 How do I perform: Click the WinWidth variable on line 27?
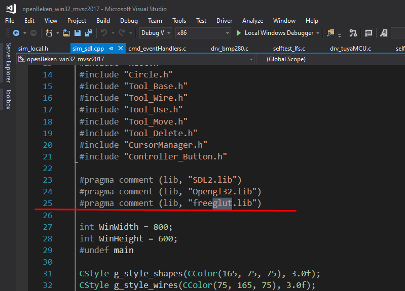click(x=119, y=227)
